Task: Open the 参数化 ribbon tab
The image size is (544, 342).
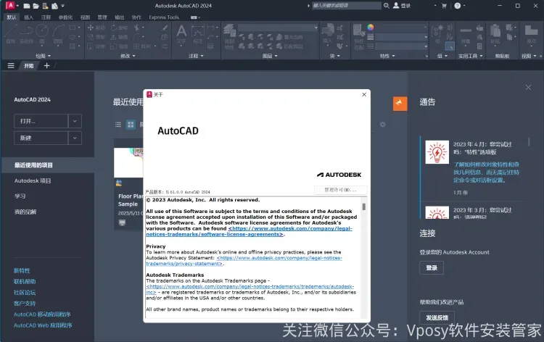Action: click(65, 17)
